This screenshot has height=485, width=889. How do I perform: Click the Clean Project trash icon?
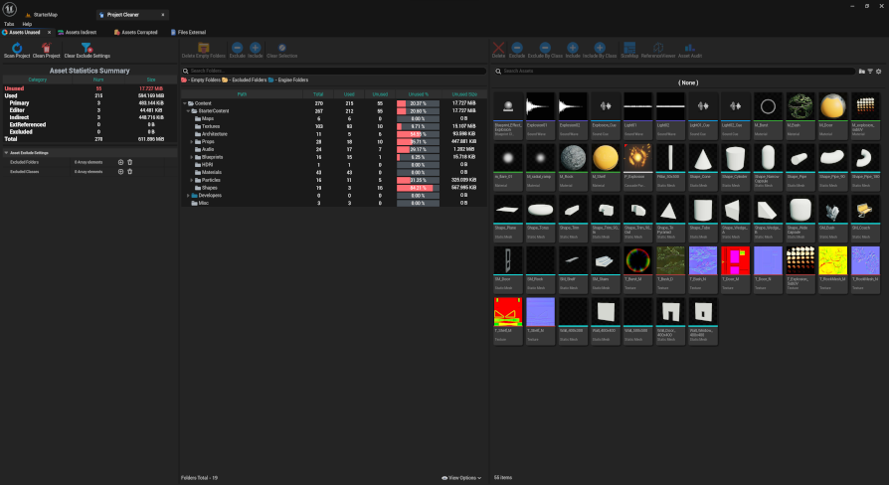click(x=47, y=47)
